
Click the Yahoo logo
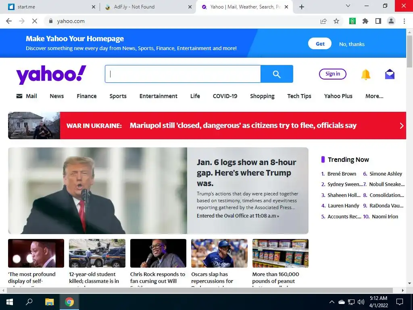[51, 75]
